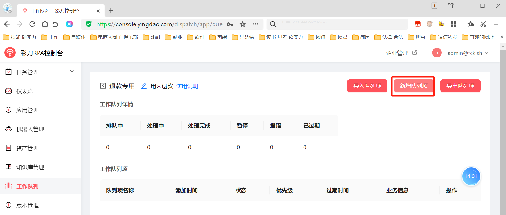Go back with the browser back arrow
Viewport: 506px width, 215px height.
coord(7,24)
